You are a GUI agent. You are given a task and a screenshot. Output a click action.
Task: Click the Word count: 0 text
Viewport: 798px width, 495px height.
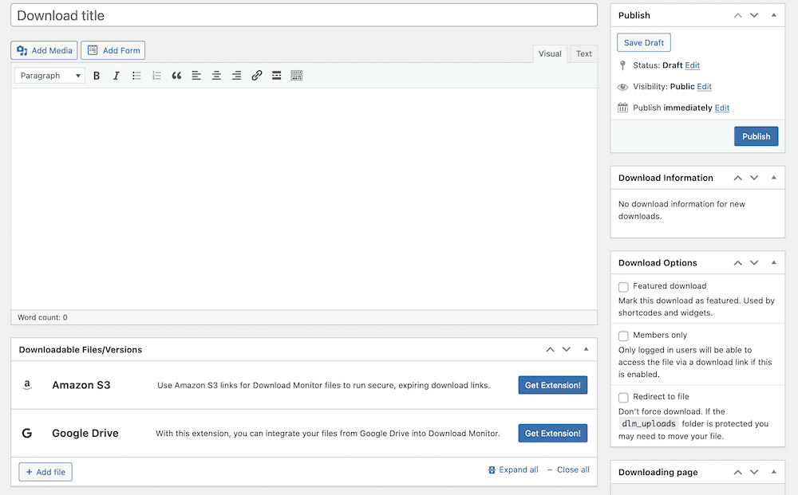[42, 317]
